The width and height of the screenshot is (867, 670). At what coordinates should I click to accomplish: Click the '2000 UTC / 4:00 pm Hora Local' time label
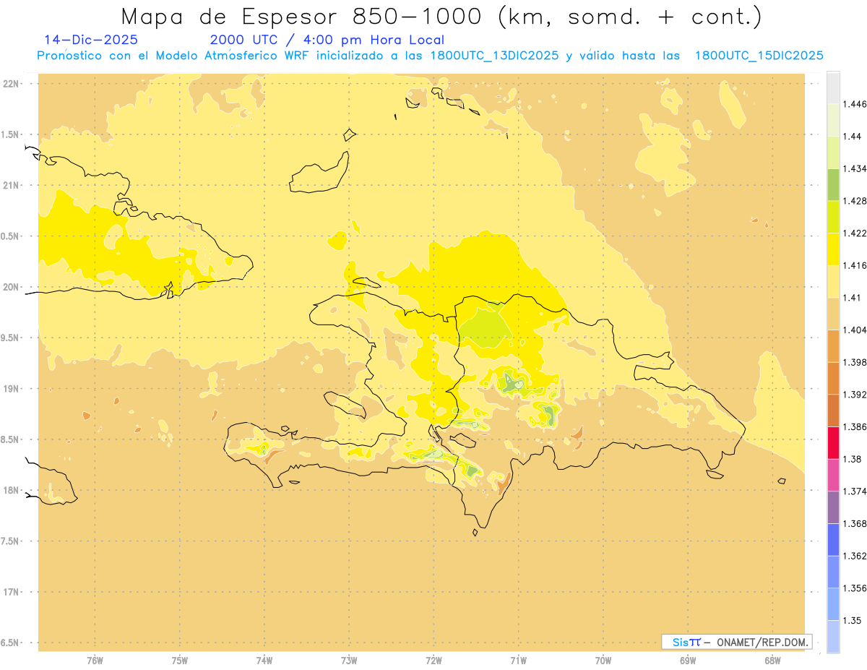pos(327,40)
